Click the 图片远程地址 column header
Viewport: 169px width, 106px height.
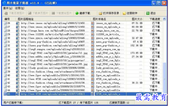(x=26, y=19)
